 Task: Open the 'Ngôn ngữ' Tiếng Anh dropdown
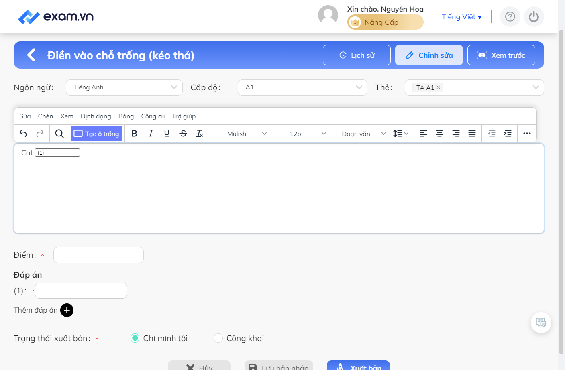(124, 87)
